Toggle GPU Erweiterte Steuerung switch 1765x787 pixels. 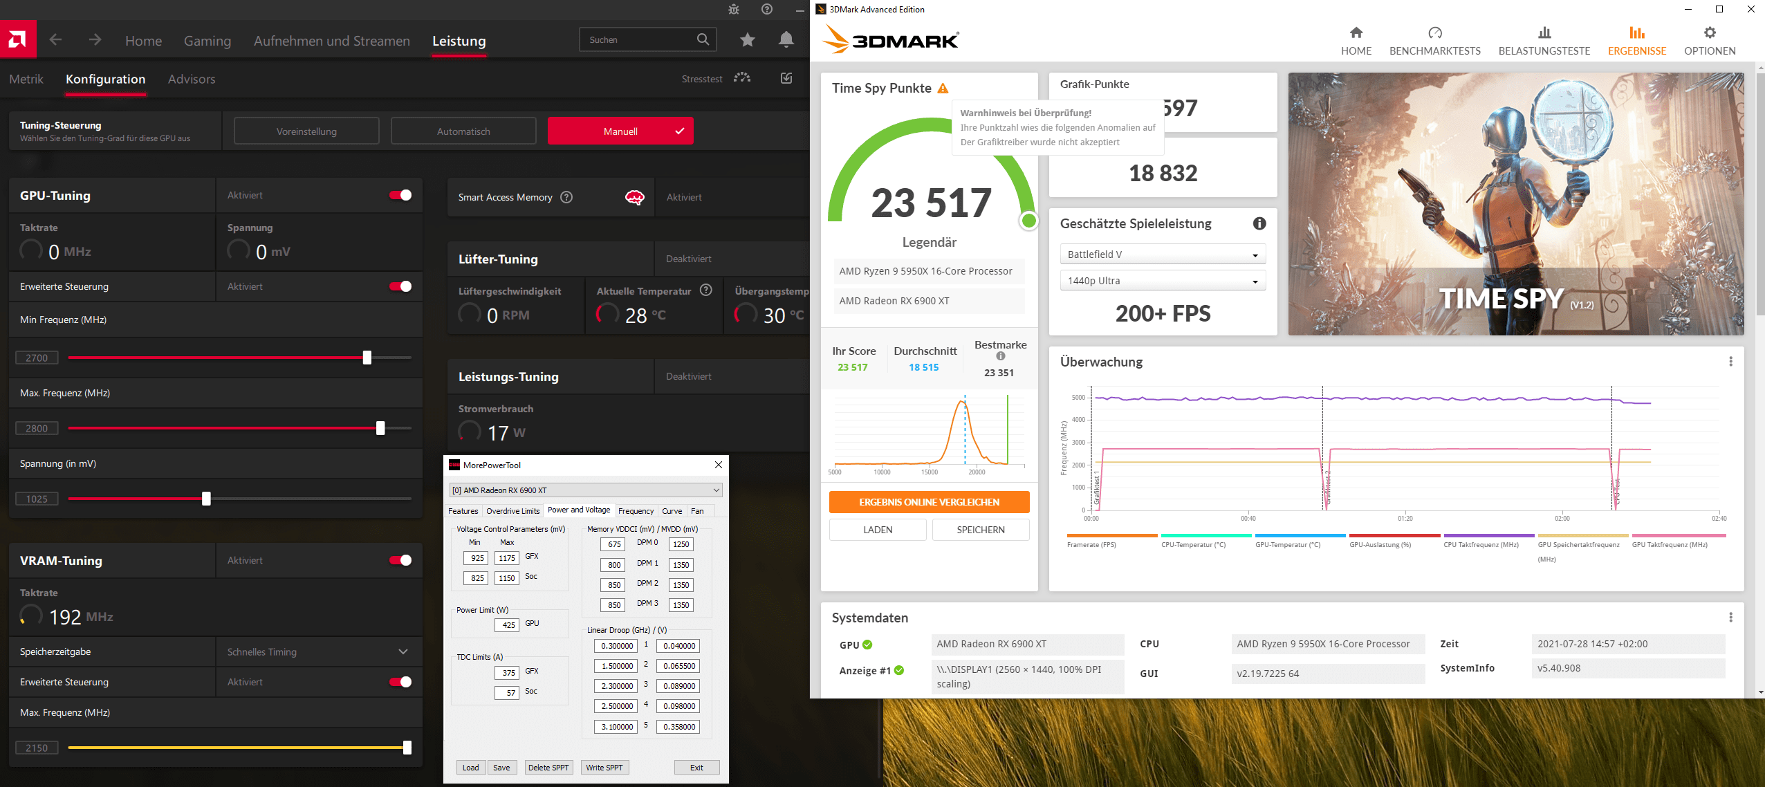pos(400,286)
